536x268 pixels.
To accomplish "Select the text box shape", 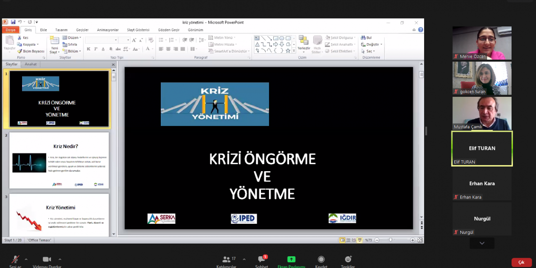I will coord(257,38).
